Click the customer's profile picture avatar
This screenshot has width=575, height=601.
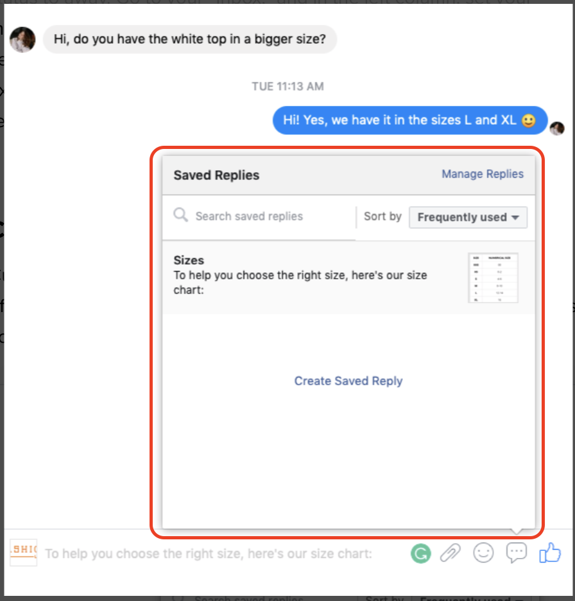point(22,39)
